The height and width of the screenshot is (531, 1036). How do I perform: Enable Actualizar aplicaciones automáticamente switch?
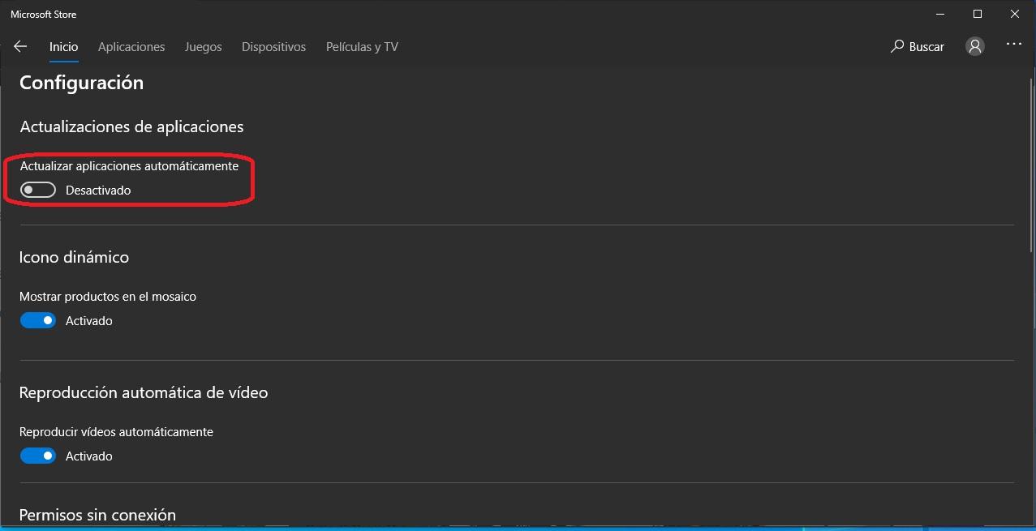coord(38,191)
